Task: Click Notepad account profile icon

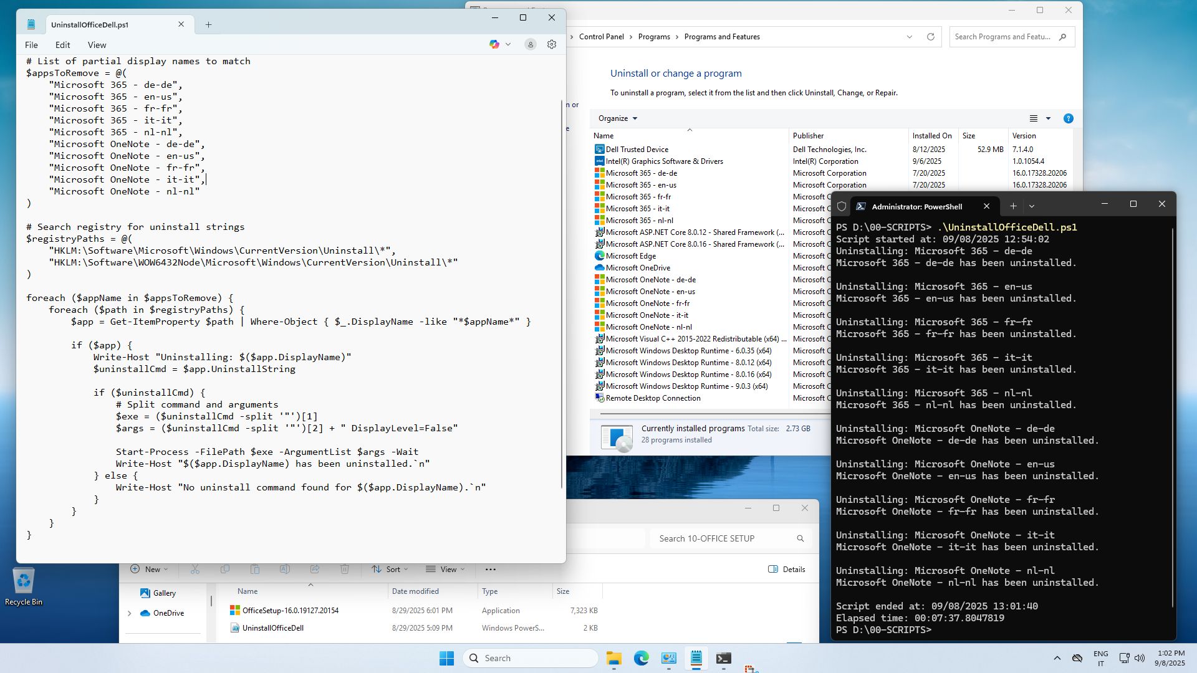Action: point(531,44)
